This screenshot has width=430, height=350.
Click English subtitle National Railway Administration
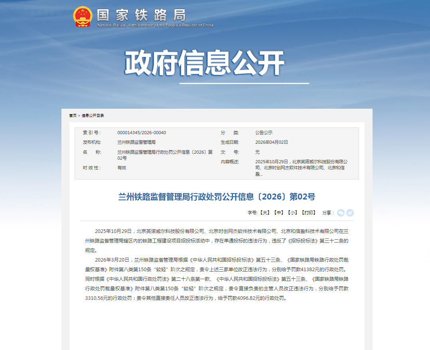click(155, 25)
